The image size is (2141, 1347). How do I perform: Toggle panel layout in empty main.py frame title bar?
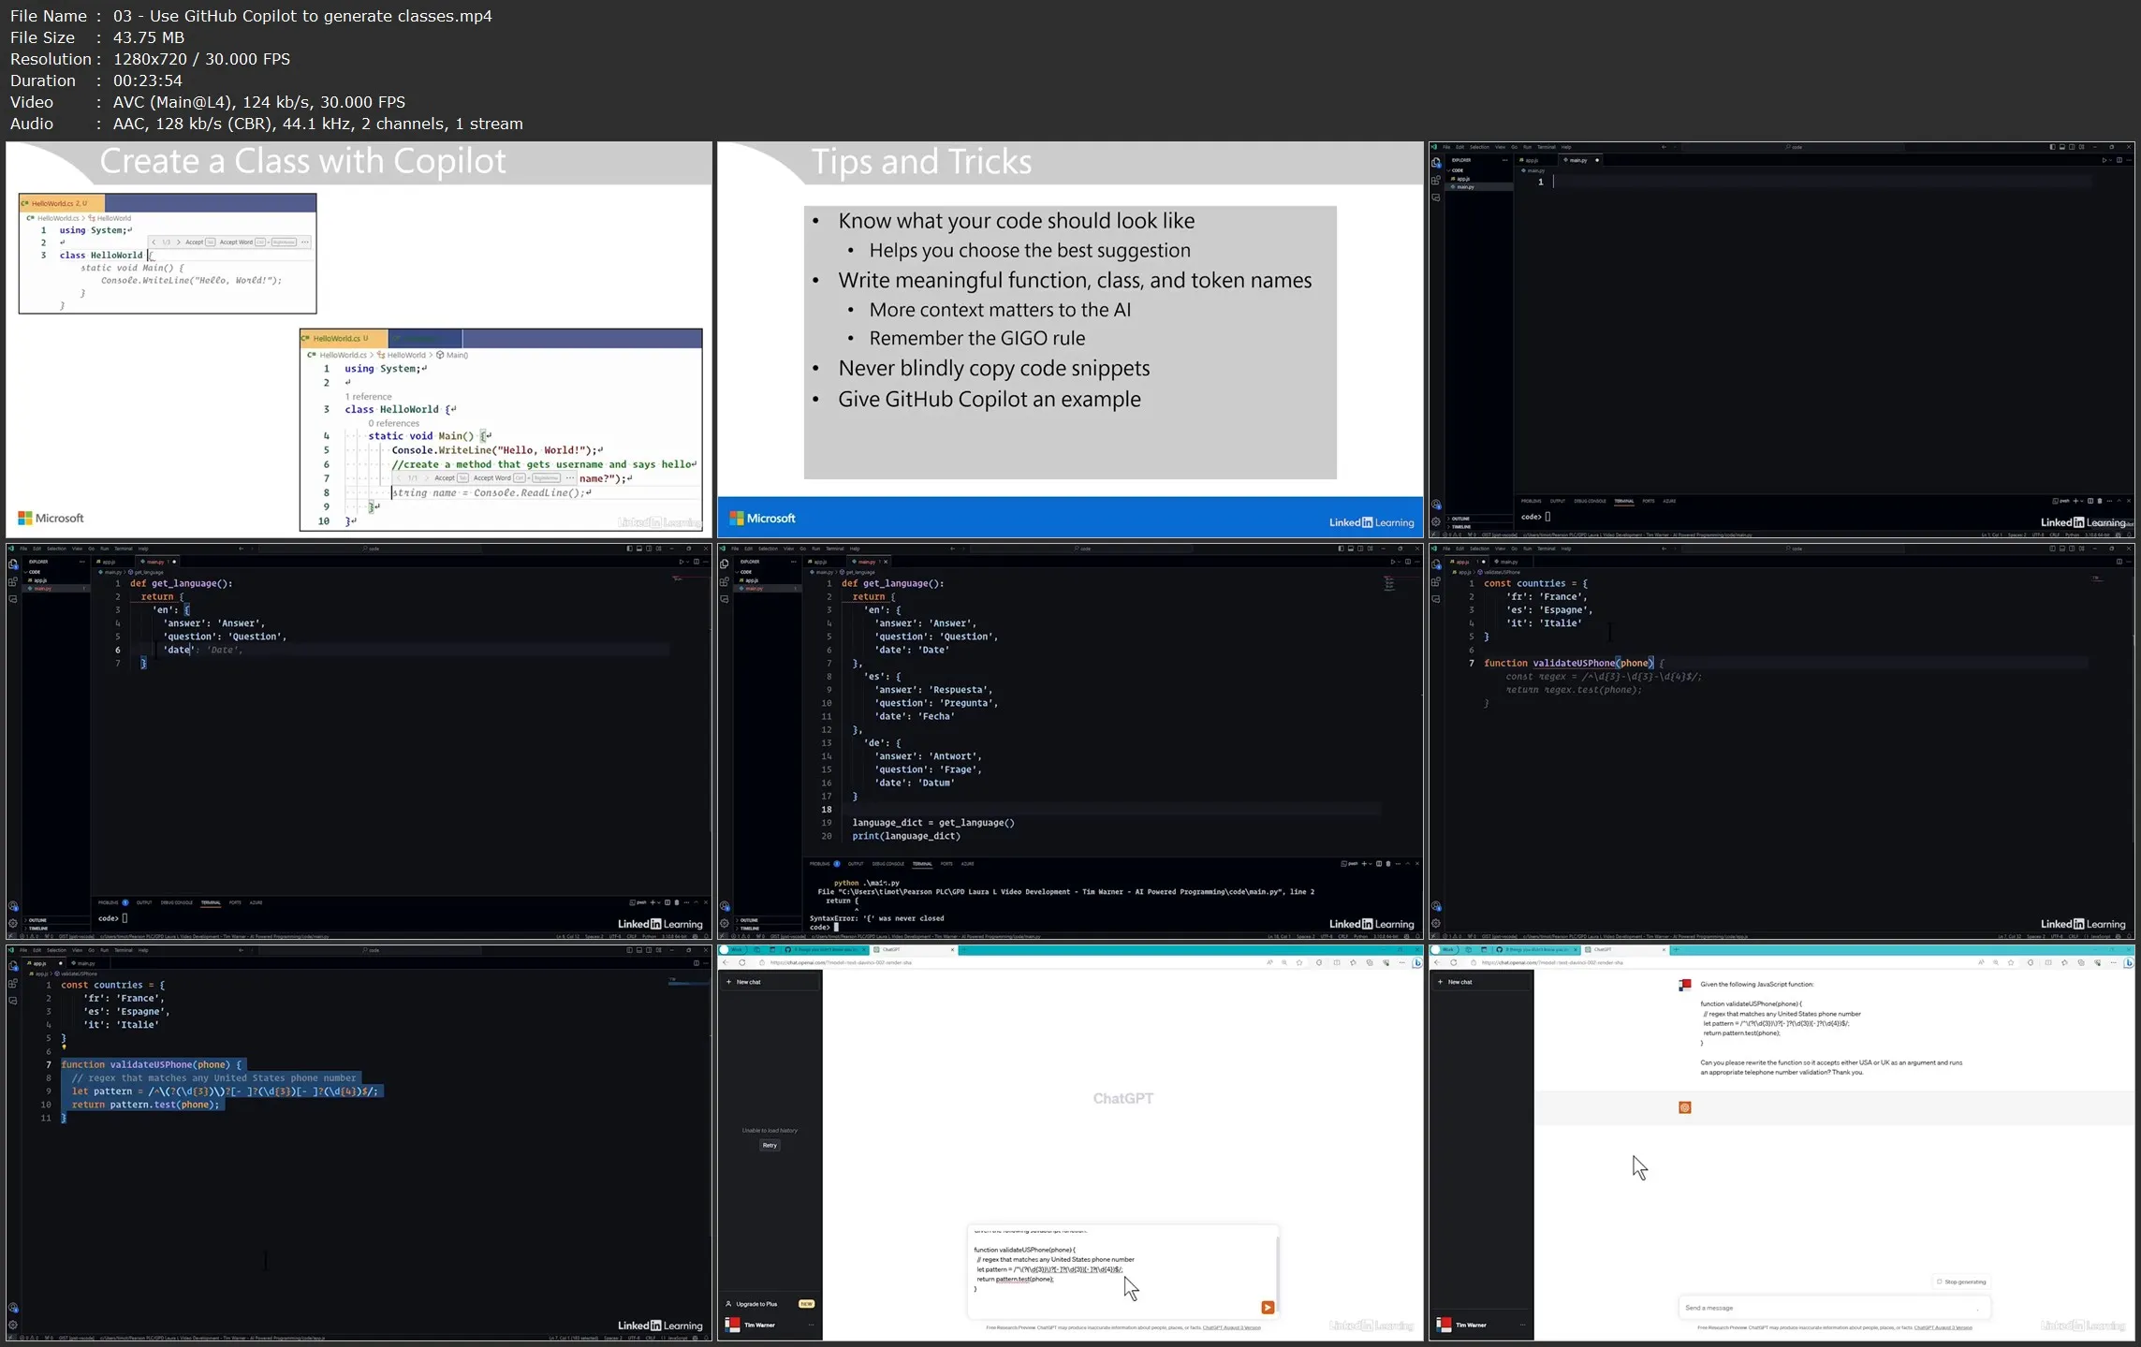[x=2062, y=147]
